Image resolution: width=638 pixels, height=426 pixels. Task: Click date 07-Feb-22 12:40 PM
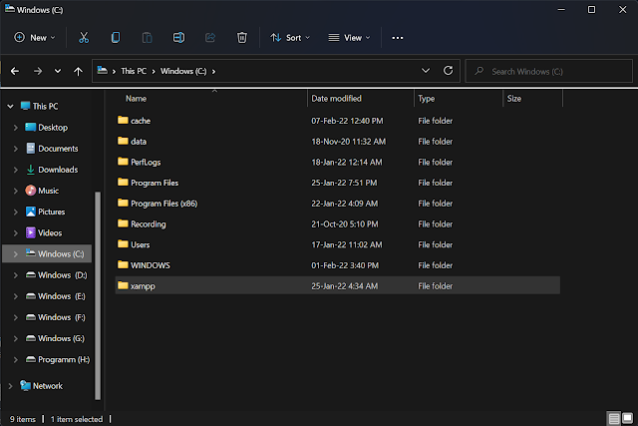coord(347,121)
